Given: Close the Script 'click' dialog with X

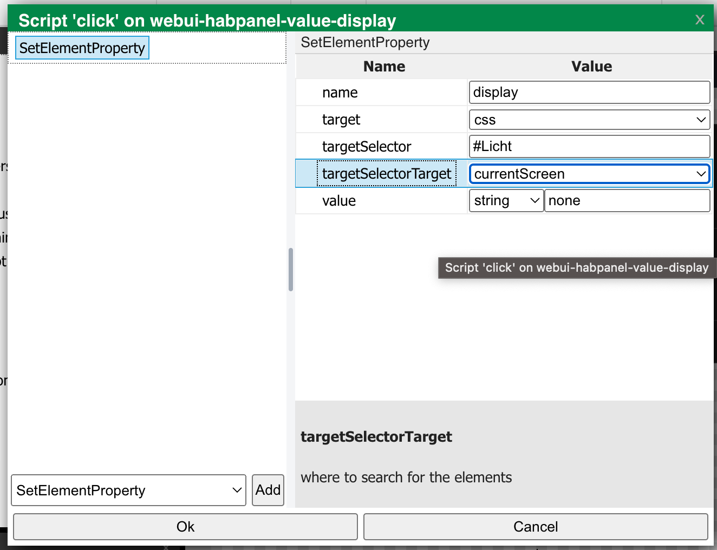Looking at the screenshot, I should click(x=700, y=20).
